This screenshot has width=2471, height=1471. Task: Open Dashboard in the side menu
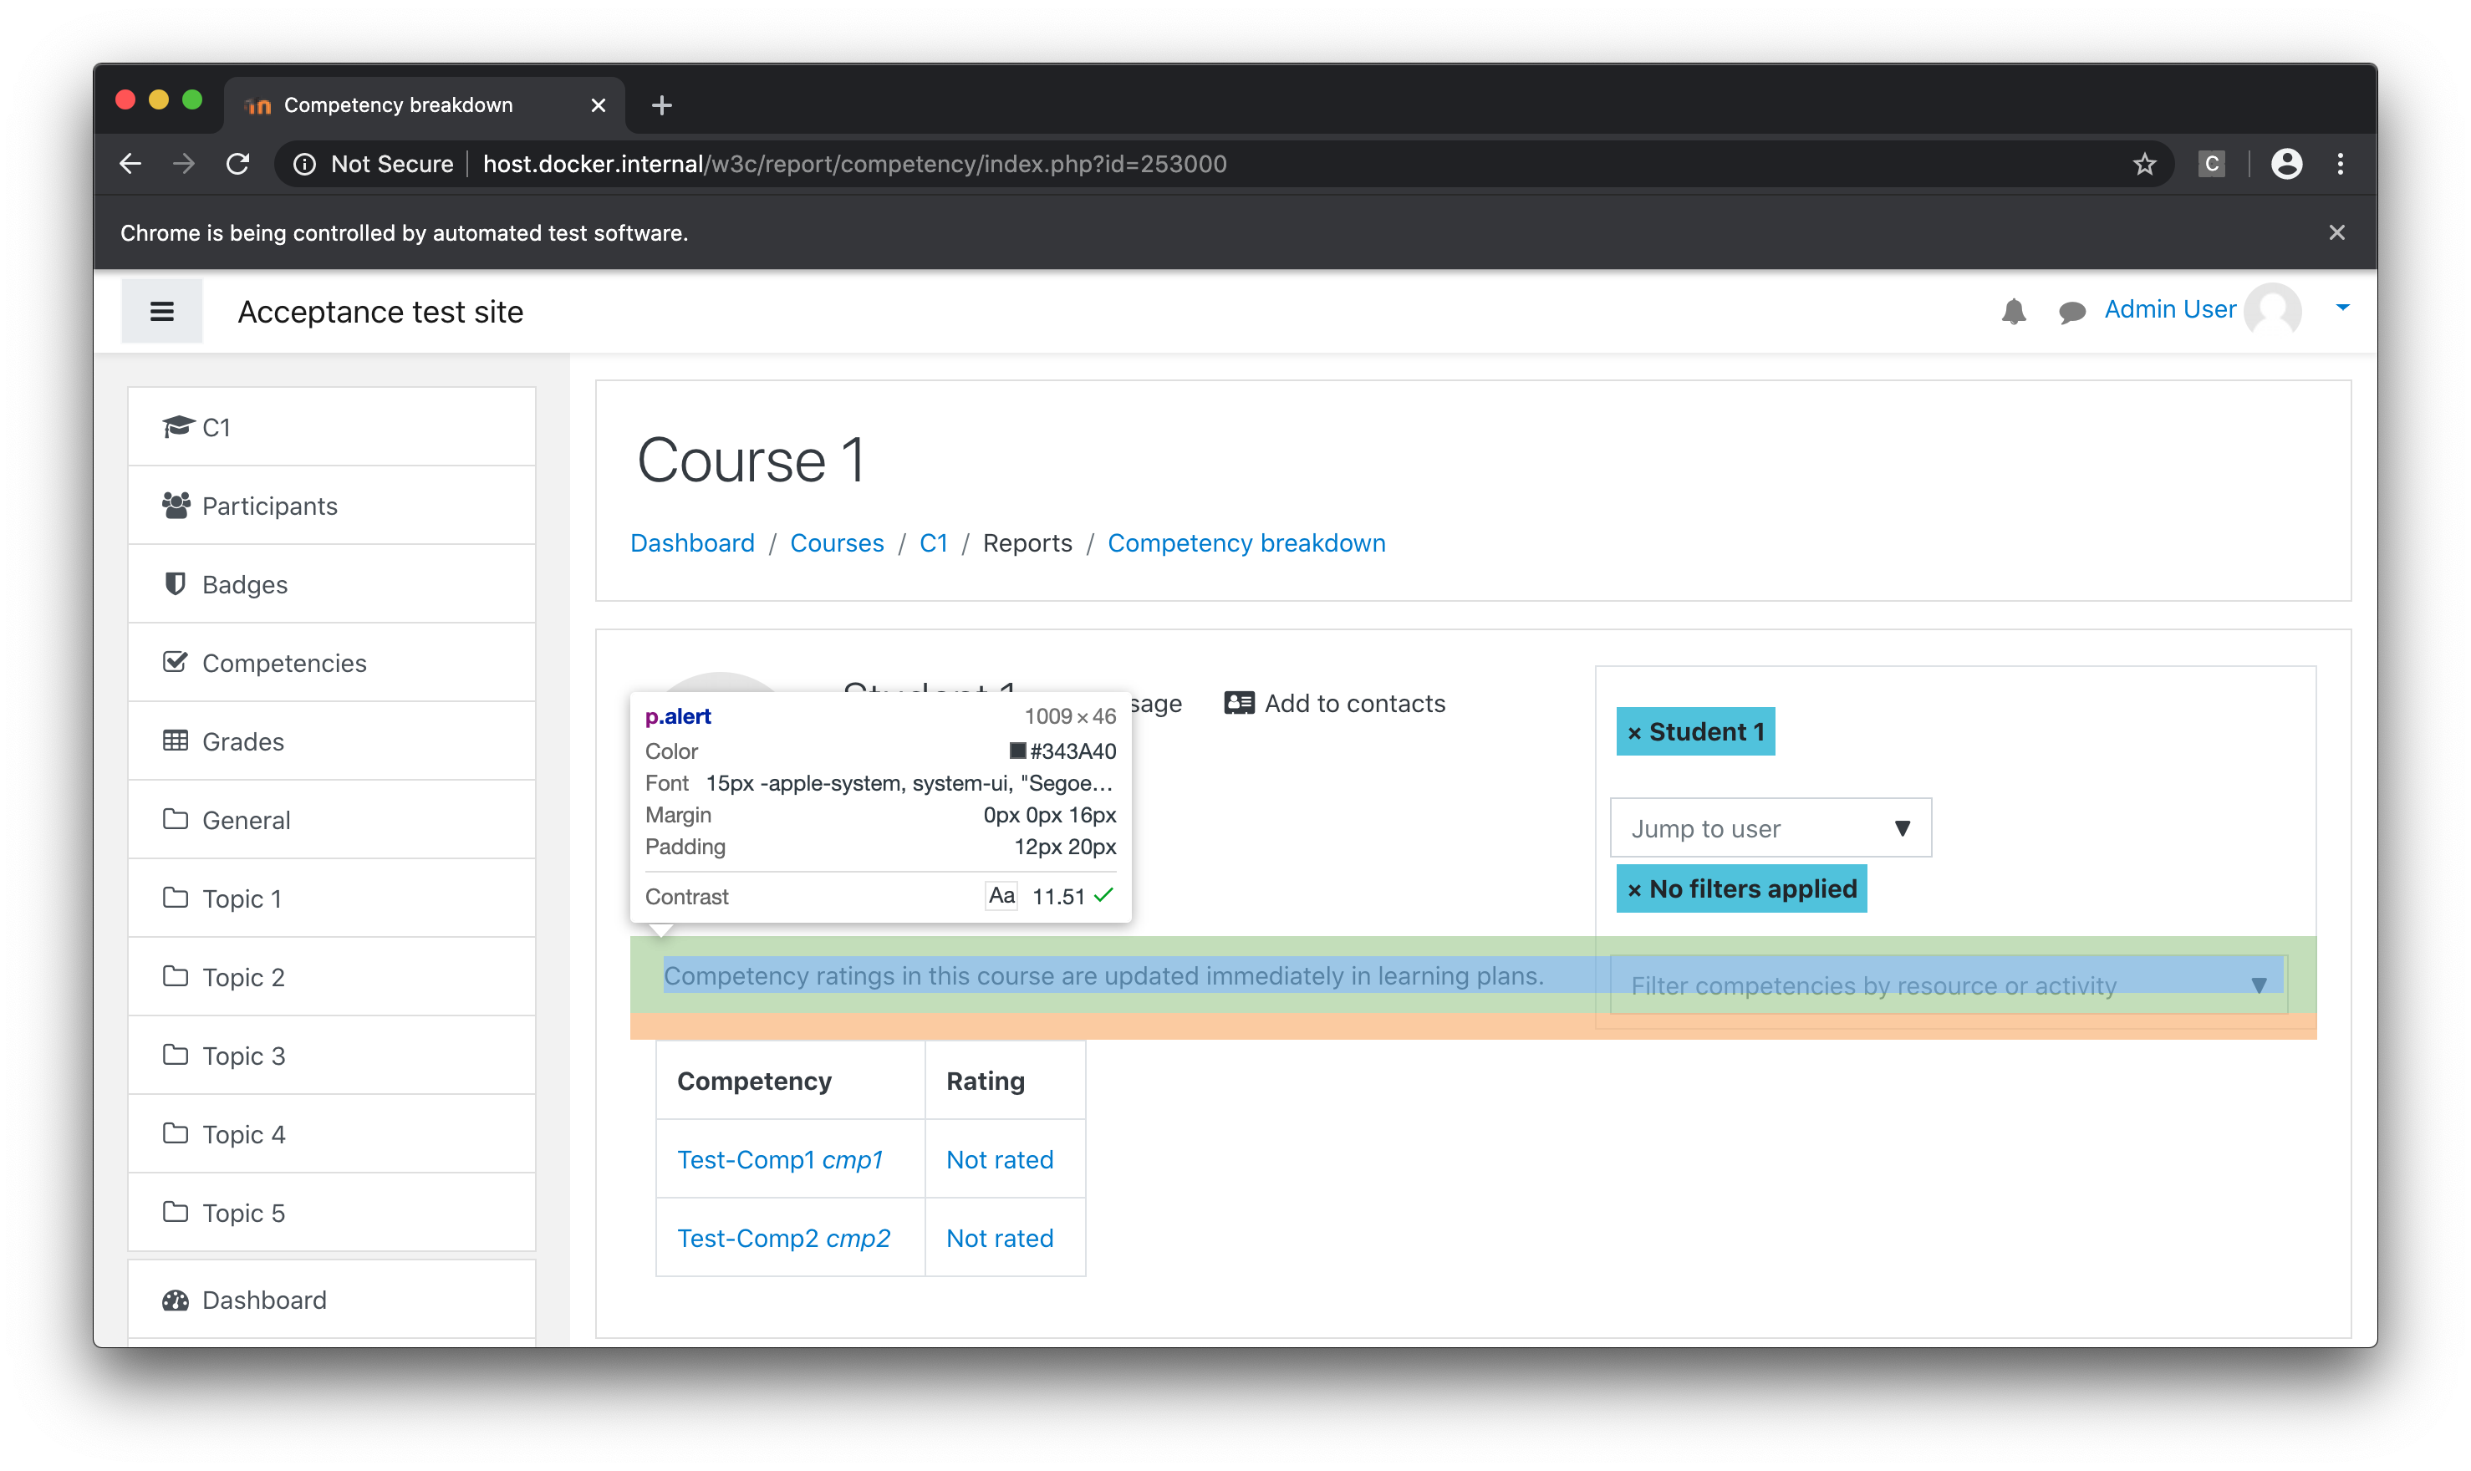[x=332, y=1300]
